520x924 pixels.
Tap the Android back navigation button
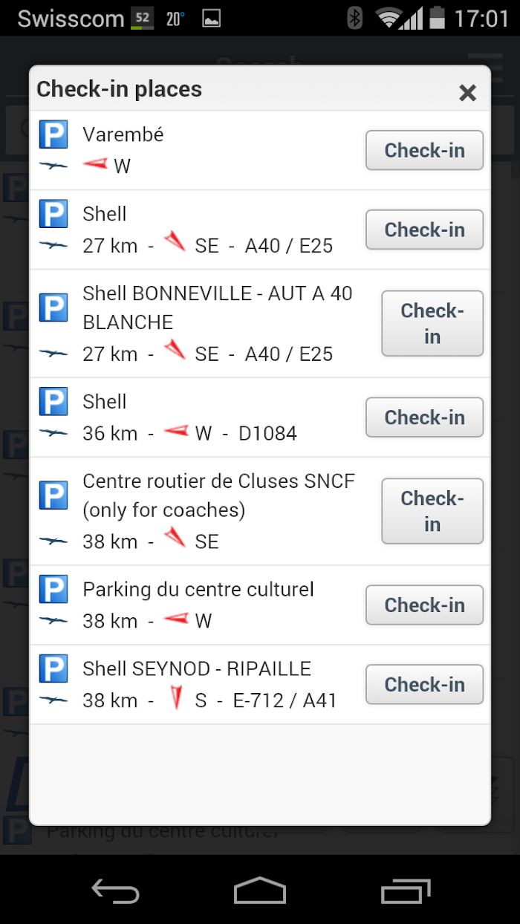114,891
